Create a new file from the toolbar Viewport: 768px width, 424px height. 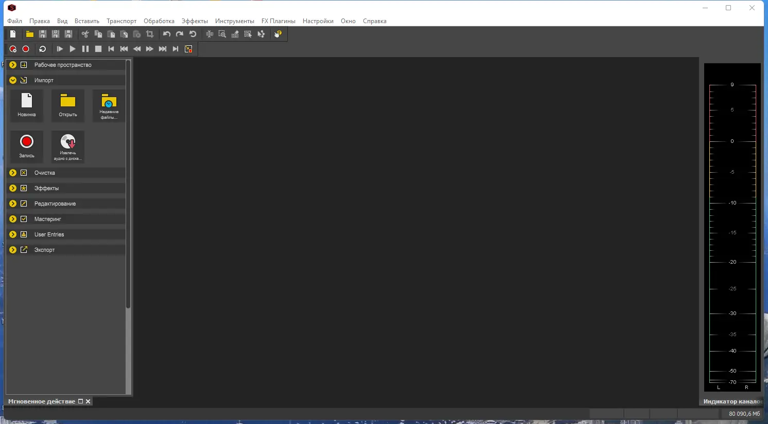(13, 34)
